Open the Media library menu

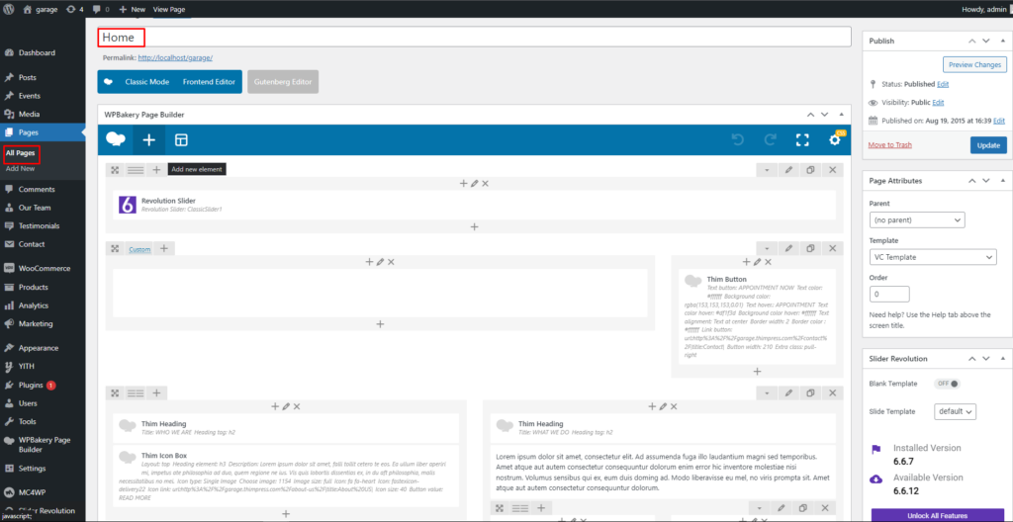tap(29, 115)
